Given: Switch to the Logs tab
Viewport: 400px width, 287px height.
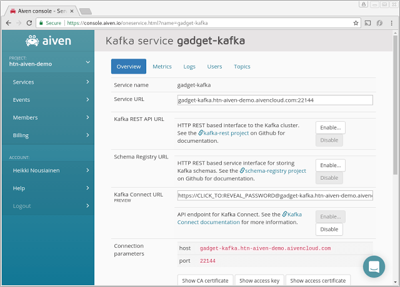Looking at the screenshot, I should tap(189, 67).
